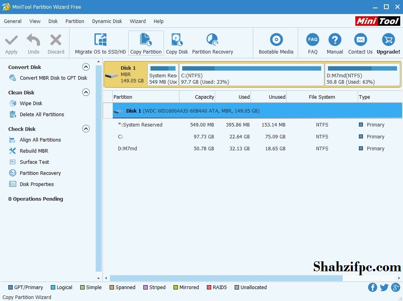Select the D:M7md partition block
Image resolution: width=403 pixels, height=301 pixels.
coord(362,75)
